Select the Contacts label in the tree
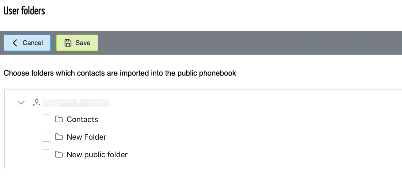402x196 pixels. (82, 119)
